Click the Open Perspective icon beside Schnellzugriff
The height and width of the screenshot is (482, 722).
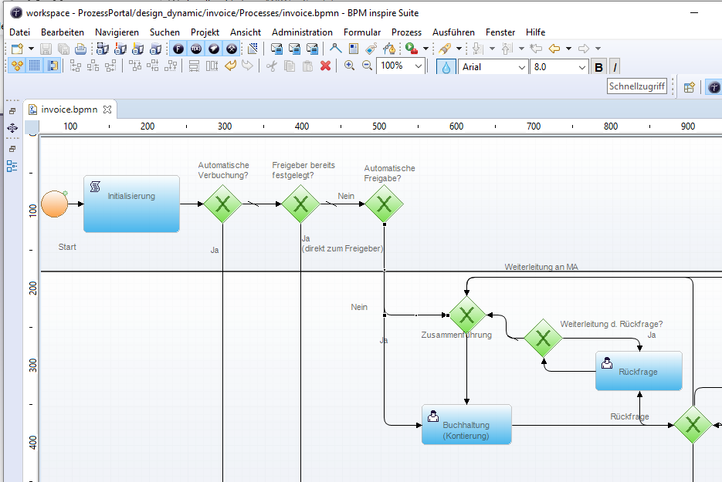690,87
